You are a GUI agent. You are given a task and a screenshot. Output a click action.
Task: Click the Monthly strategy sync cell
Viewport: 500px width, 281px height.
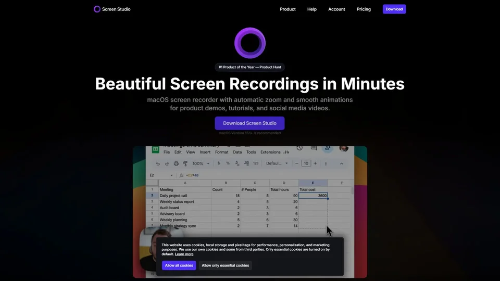(x=185, y=226)
